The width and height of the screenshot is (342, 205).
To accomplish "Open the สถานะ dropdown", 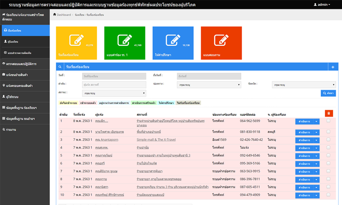I will click(114, 93).
